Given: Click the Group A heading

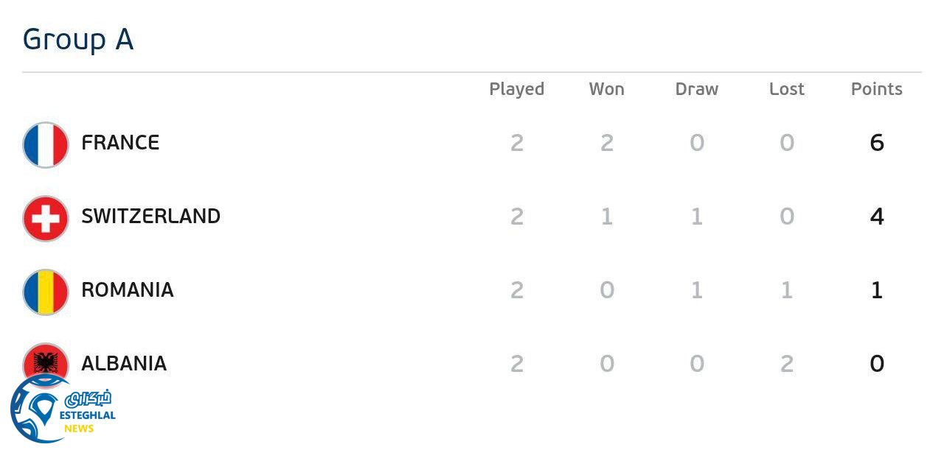Looking at the screenshot, I should click(x=78, y=39).
